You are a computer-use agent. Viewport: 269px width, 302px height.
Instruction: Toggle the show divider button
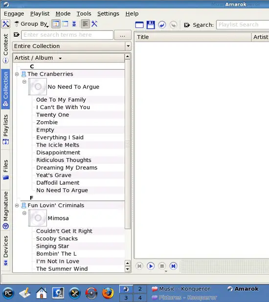click(85, 24)
